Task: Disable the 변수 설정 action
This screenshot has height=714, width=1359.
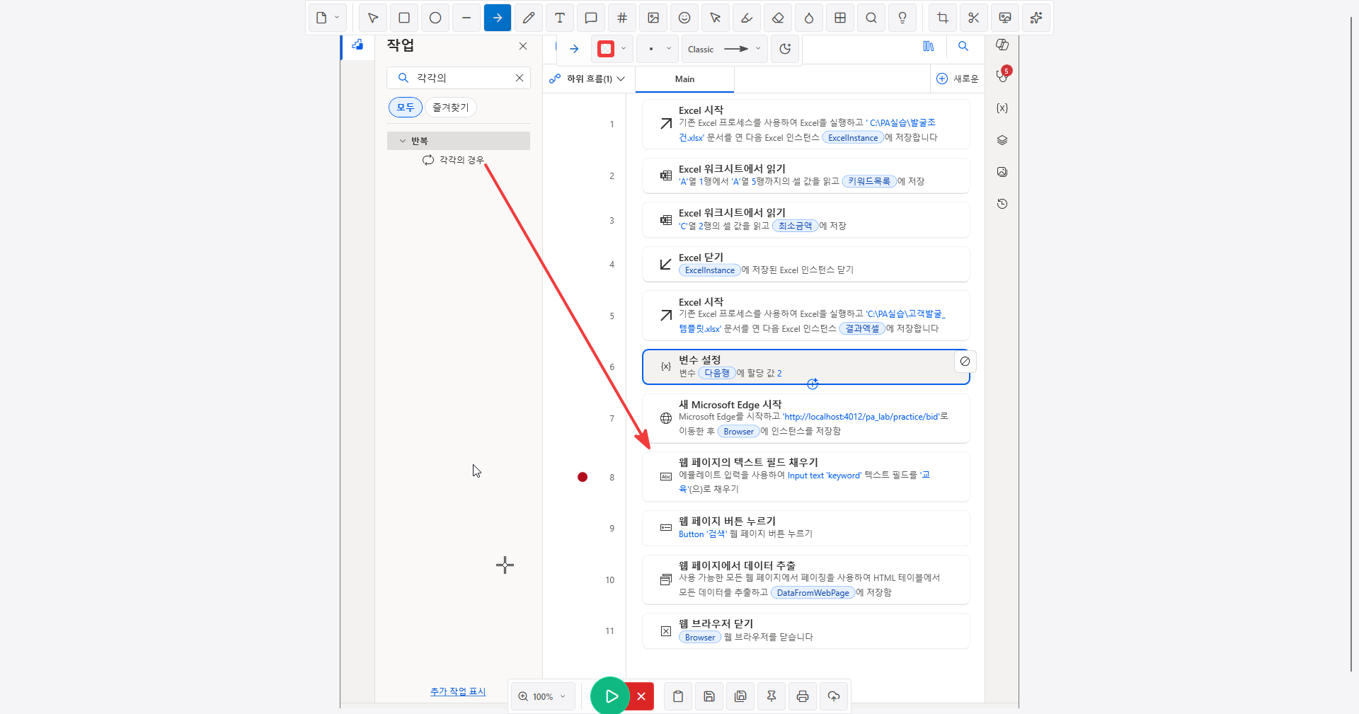Action: click(x=965, y=362)
